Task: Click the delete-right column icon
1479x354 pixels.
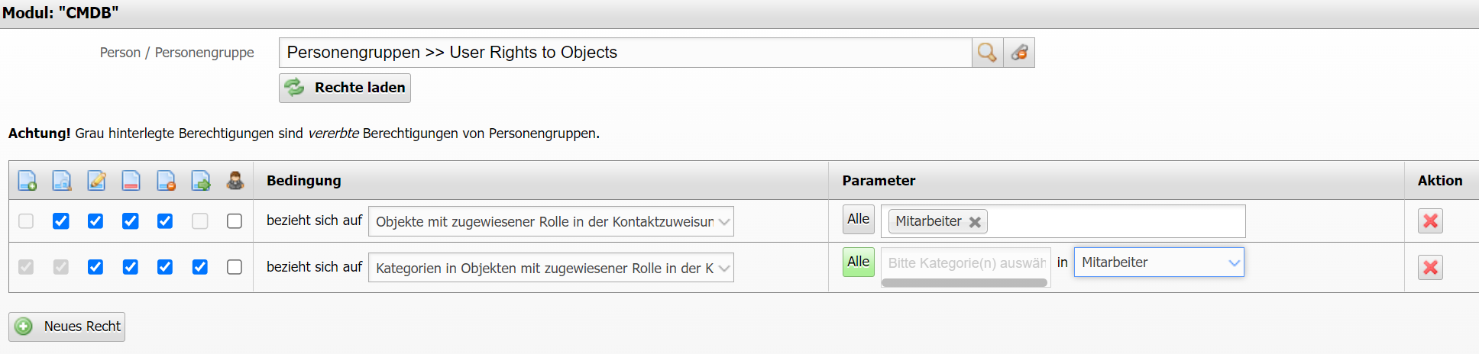Action: 166,181
